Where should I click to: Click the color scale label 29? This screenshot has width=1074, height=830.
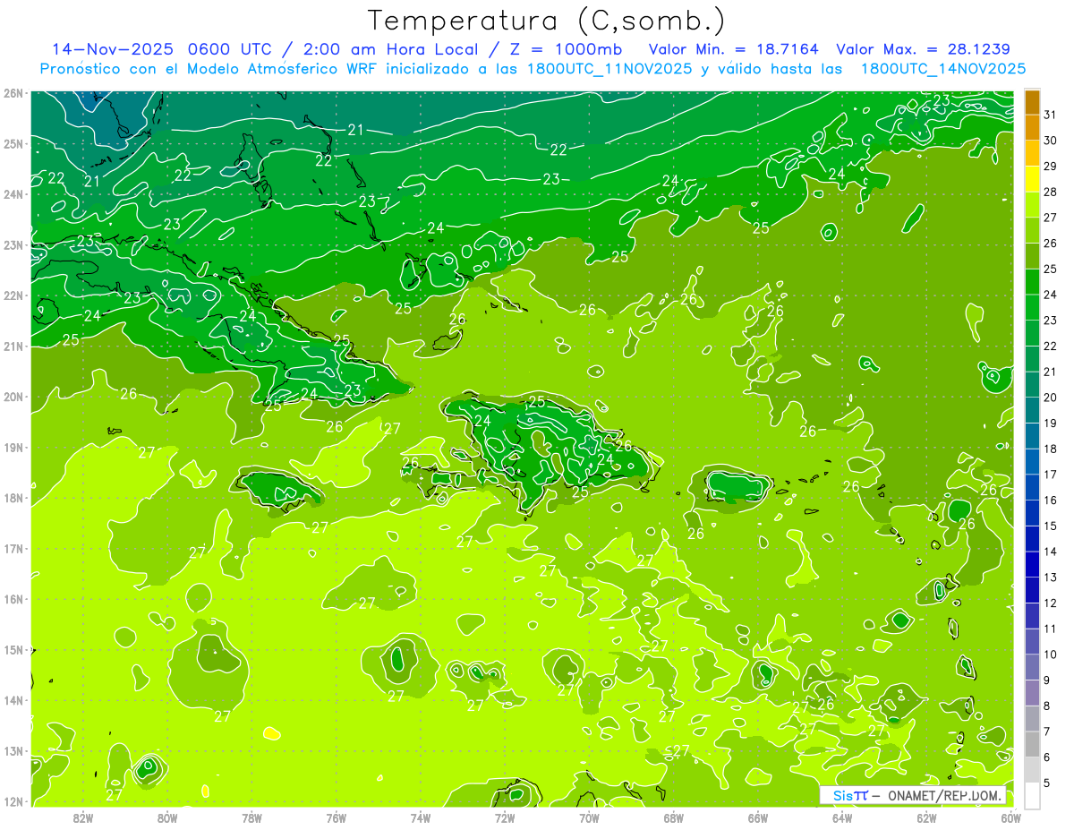1051,167
